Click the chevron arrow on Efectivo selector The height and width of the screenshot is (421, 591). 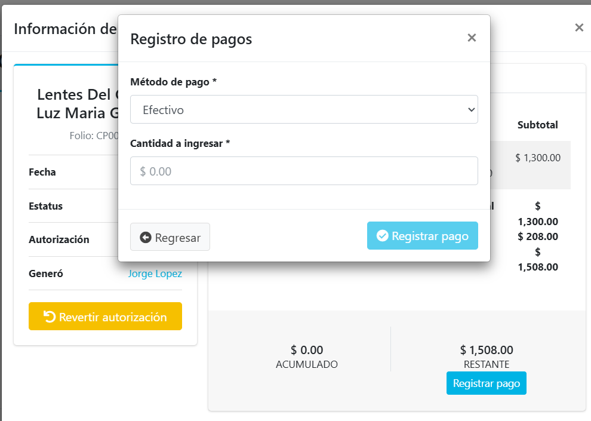[x=471, y=110]
